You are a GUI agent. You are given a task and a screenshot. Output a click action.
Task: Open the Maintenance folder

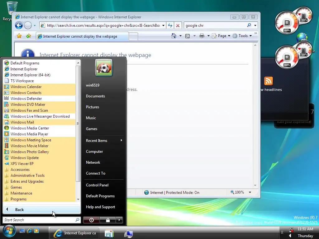[x=39, y=193]
